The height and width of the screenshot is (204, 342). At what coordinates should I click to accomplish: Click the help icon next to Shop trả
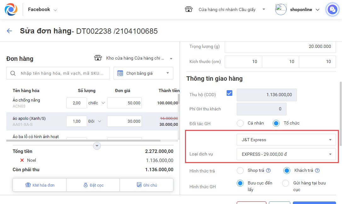coord(268,171)
